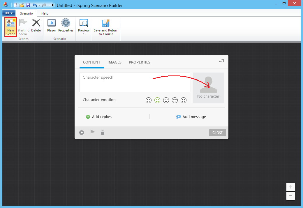
Task: Switch to the Scenario ribbon tab
Action: pyautogui.click(x=27, y=13)
